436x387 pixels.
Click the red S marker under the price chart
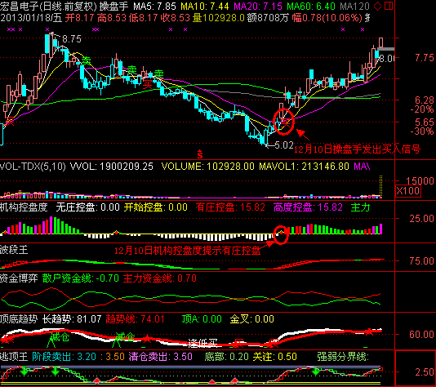click(200, 153)
